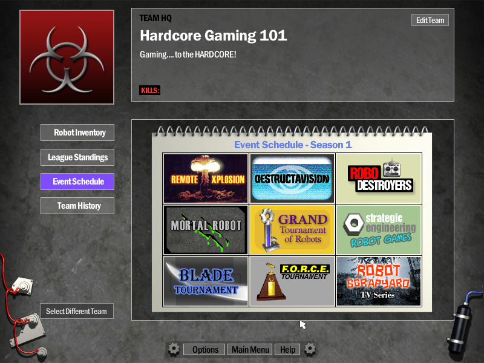The image size is (484, 363).
Task: Open the Help screen
Action: coord(287,350)
